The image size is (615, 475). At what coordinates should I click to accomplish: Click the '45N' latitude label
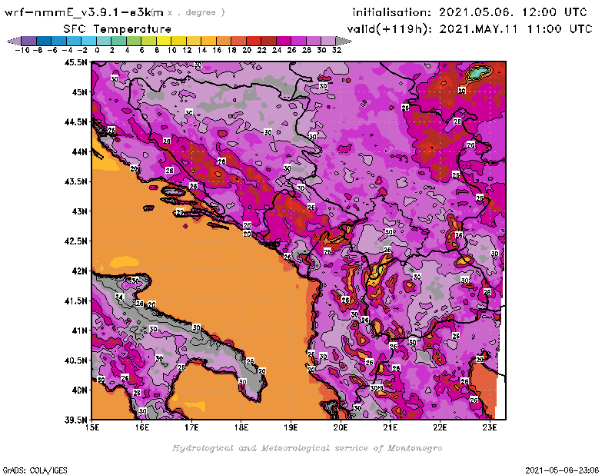point(79,92)
